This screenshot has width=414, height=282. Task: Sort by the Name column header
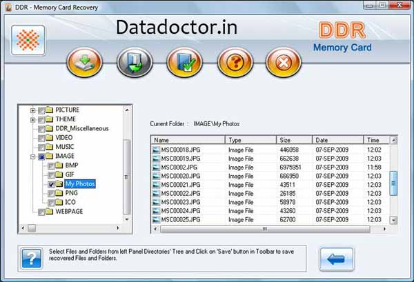188,140
